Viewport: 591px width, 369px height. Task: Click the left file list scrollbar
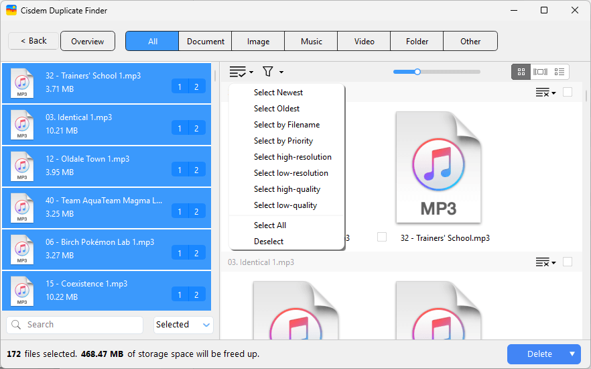[x=215, y=75]
